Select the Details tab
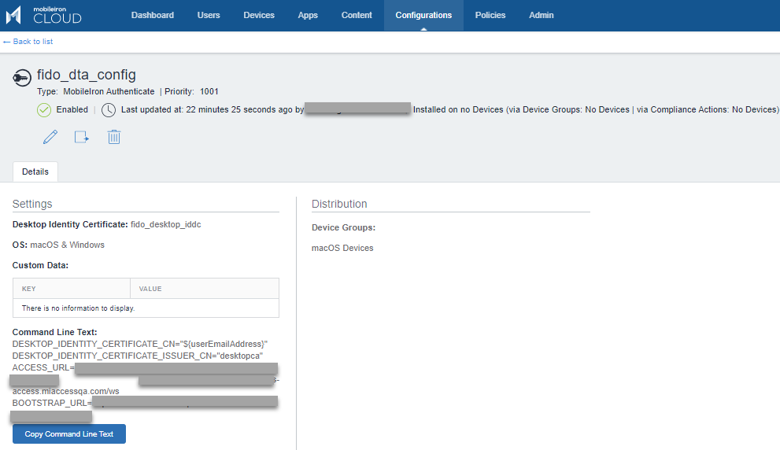Image resolution: width=780 pixels, height=450 pixels. pos(35,172)
